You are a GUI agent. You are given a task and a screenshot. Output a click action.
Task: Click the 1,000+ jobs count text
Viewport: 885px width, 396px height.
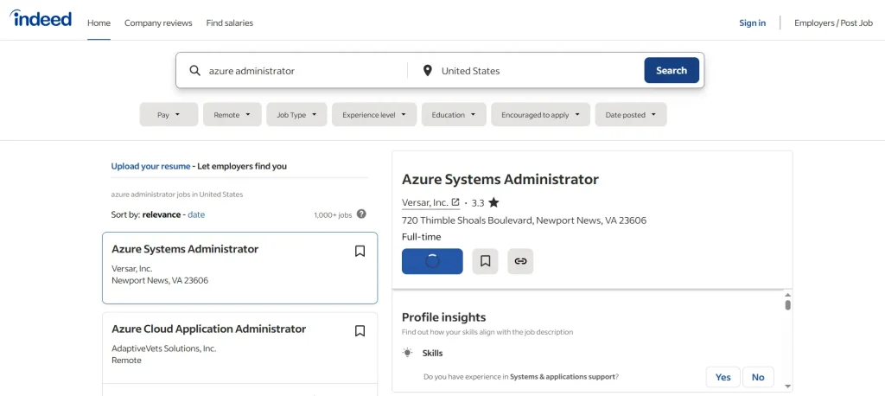pos(333,214)
